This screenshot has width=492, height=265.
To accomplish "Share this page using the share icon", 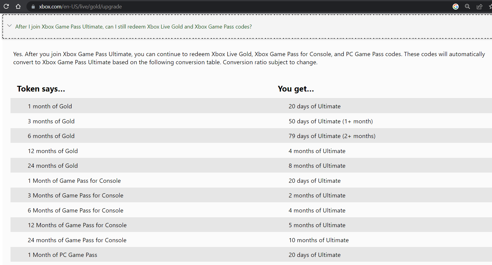I will (480, 7).
